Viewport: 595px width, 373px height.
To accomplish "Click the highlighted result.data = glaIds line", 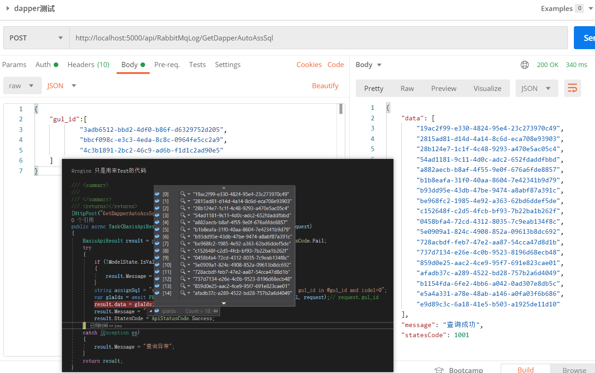I will [123, 304].
